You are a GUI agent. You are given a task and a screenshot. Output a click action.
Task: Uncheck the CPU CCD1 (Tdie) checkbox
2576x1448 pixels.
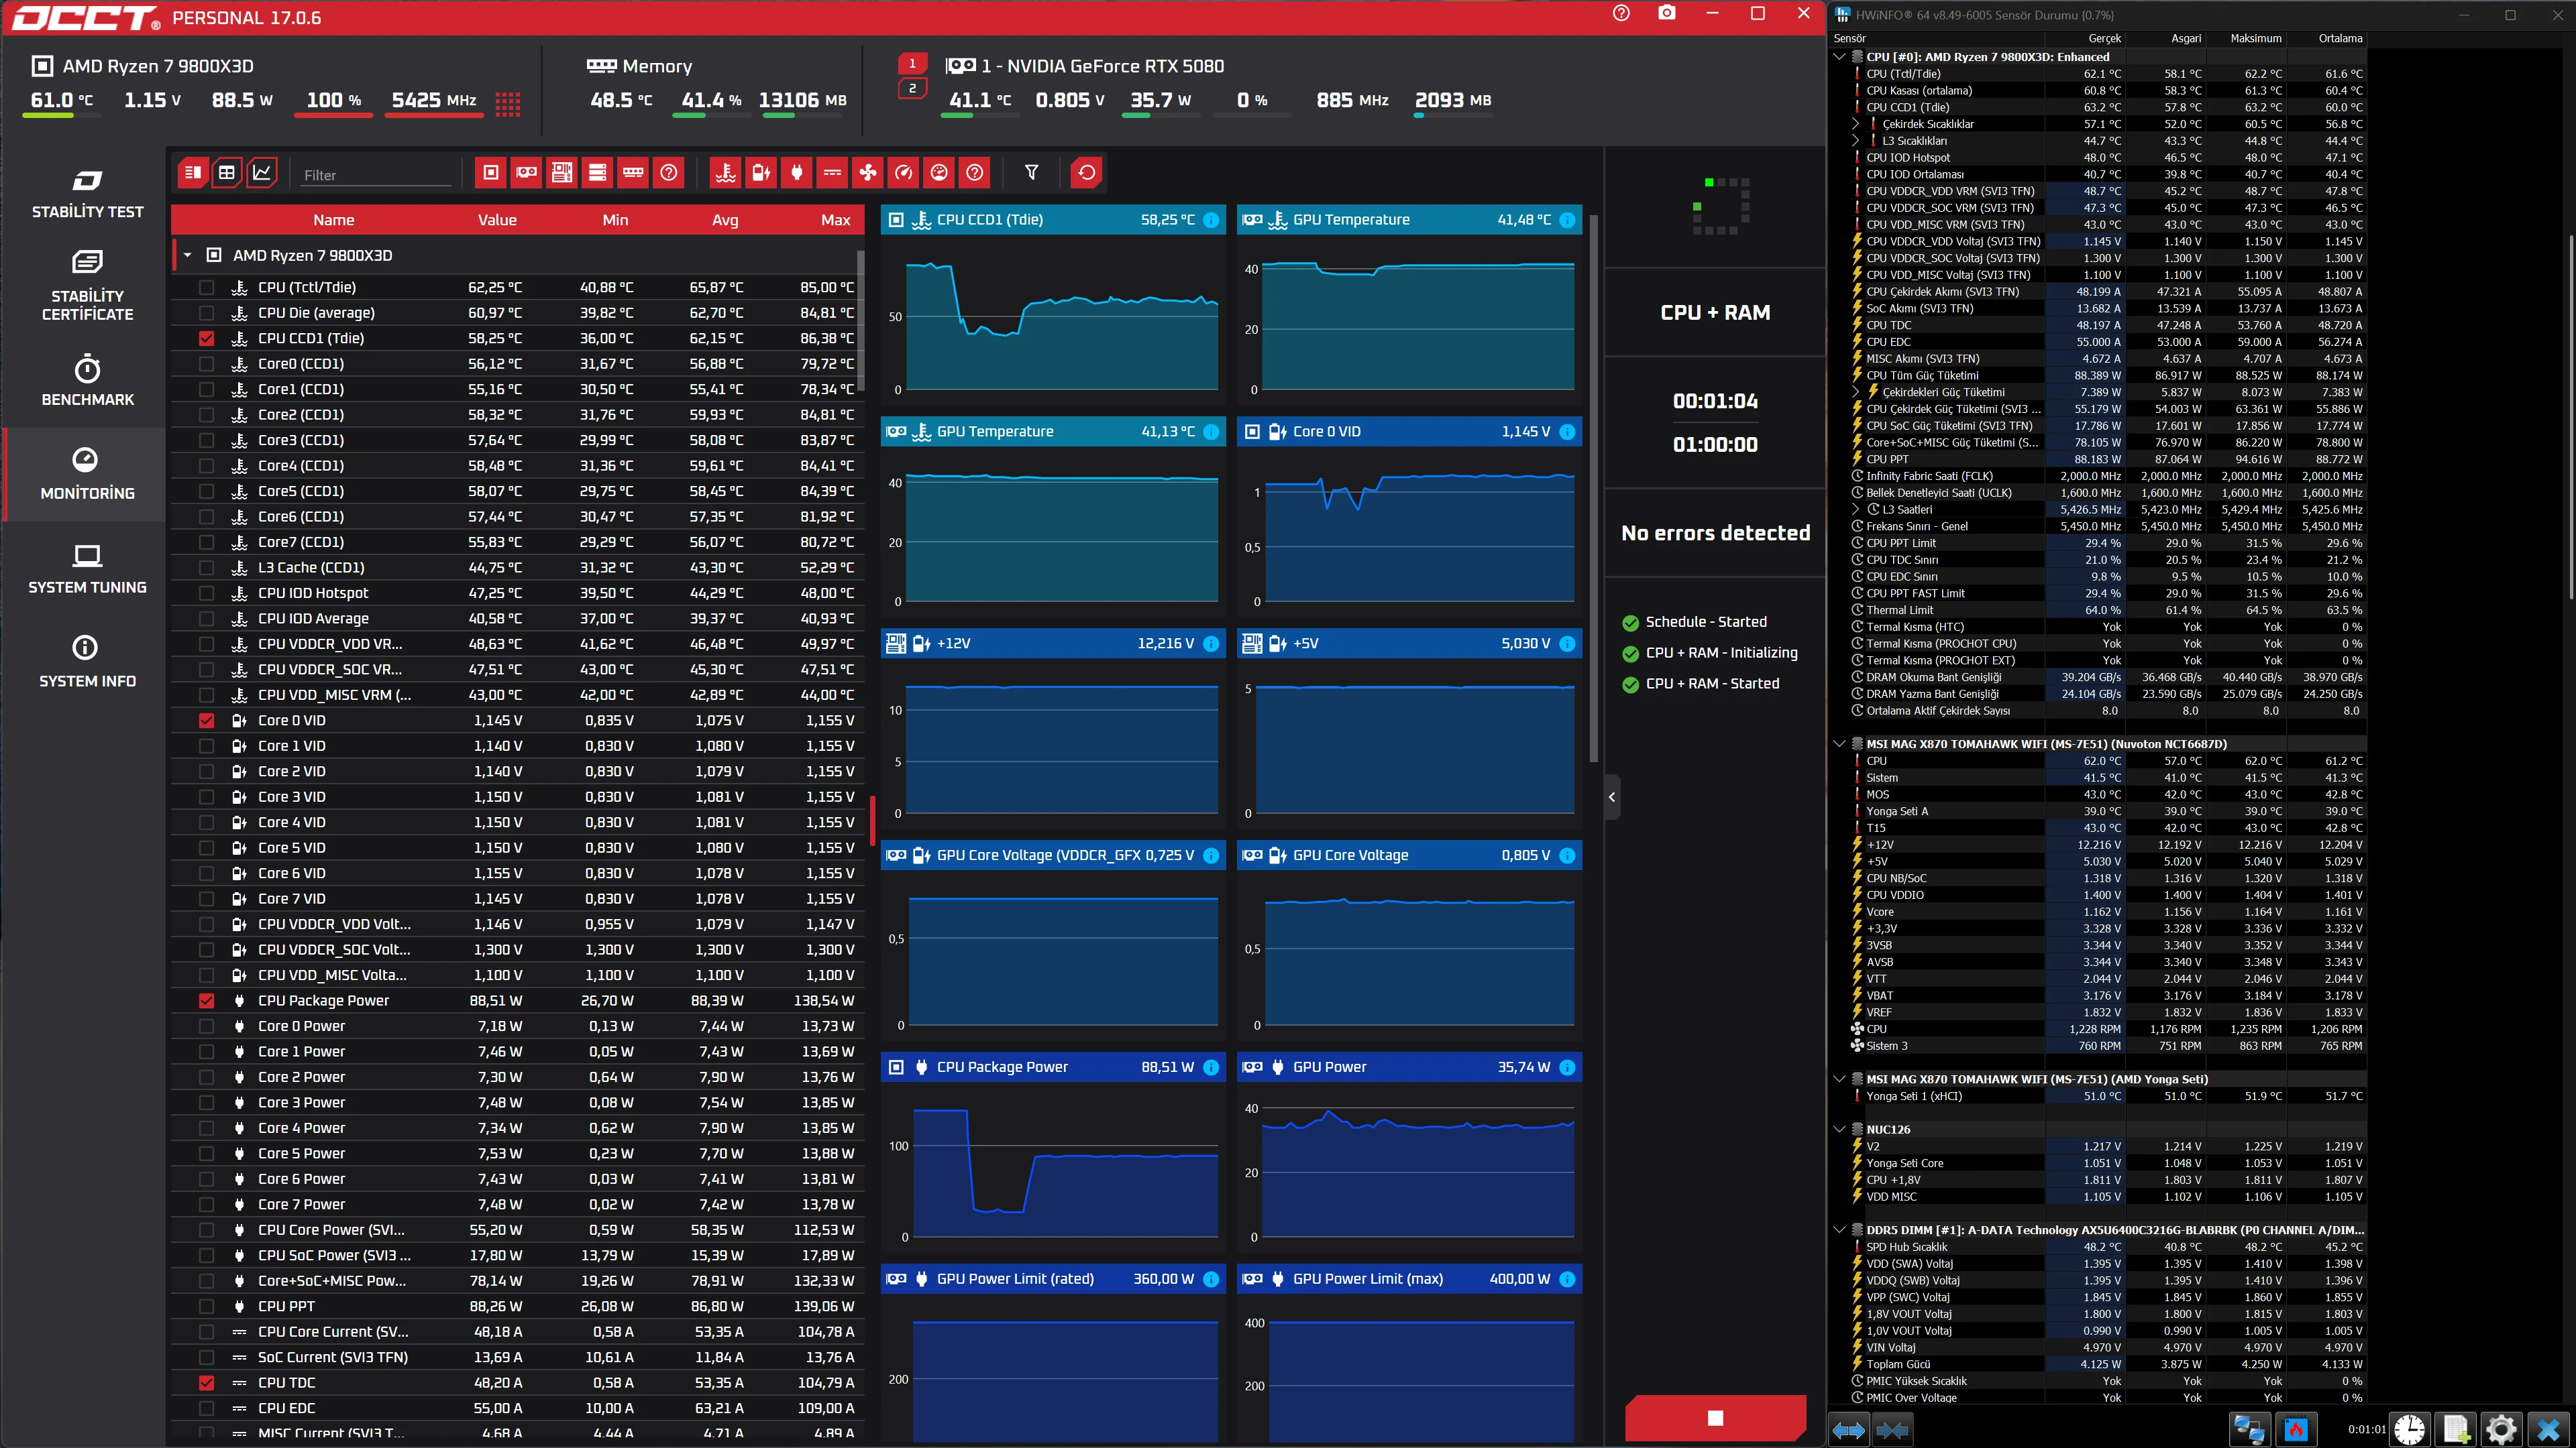[207, 339]
